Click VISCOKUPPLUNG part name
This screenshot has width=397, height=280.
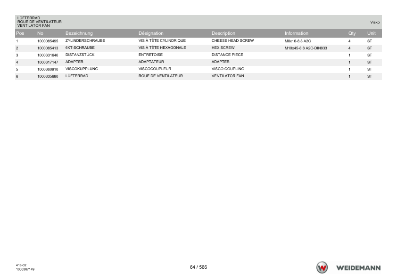82,69
